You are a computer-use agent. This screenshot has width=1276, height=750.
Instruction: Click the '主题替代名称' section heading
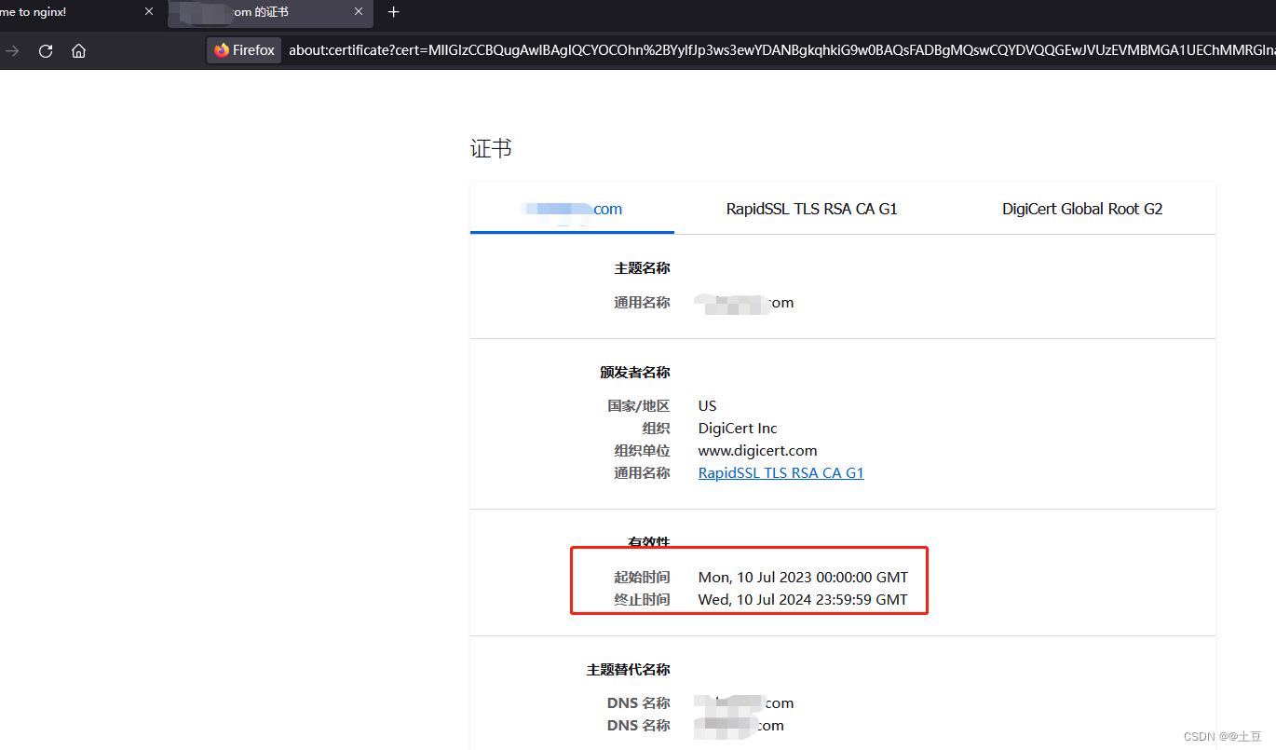point(628,670)
